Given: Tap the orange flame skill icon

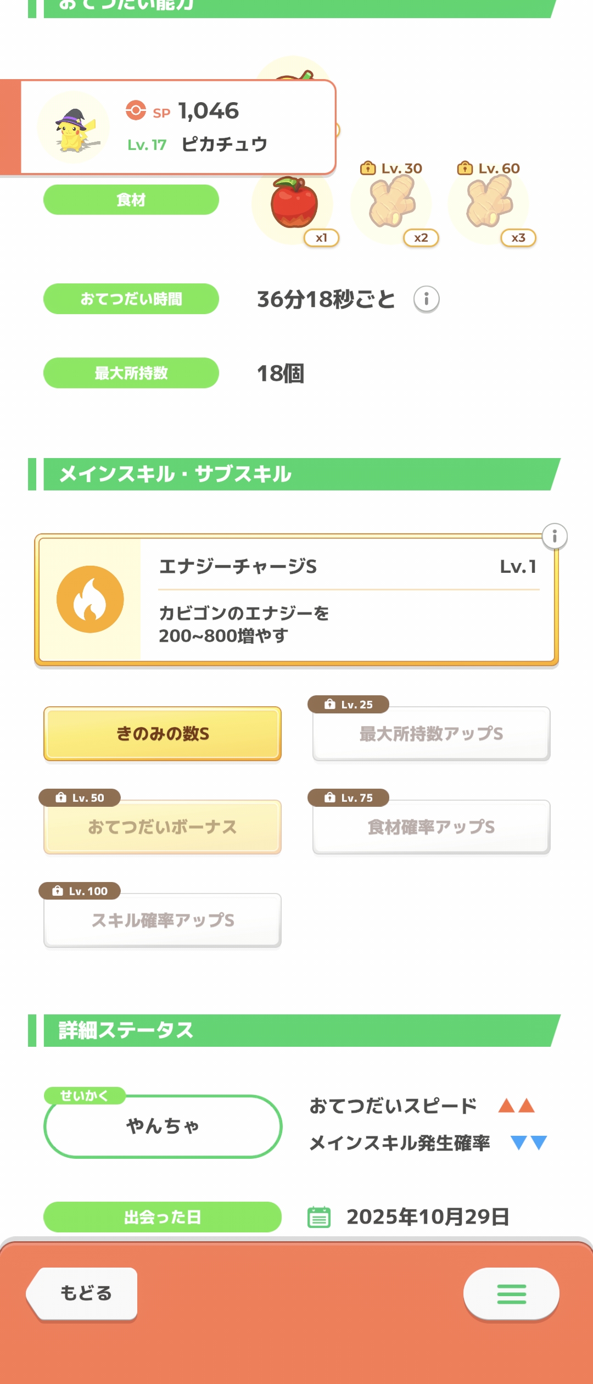Looking at the screenshot, I should coord(90,599).
